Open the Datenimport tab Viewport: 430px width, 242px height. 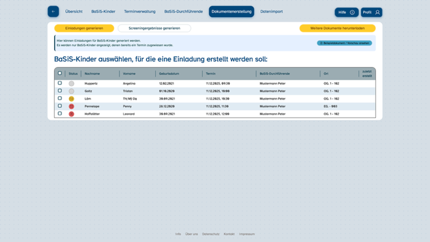271,12
